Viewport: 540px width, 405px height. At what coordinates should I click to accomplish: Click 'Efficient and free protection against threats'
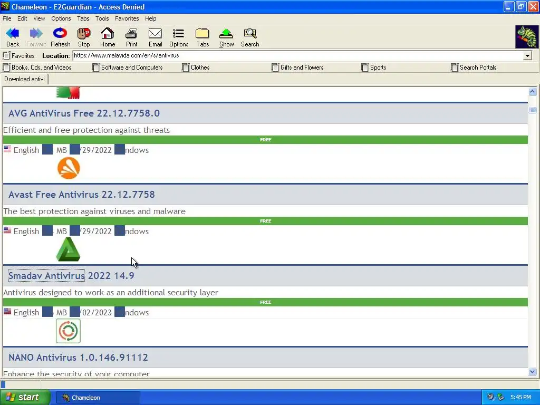point(86,130)
